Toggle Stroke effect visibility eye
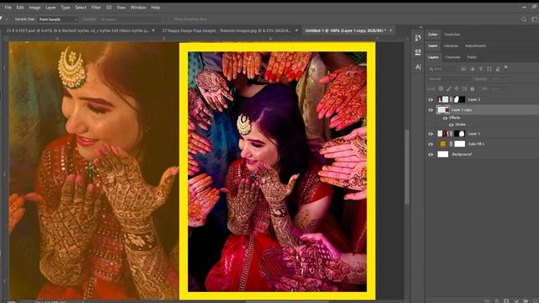The width and height of the screenshot is (539, 303). [451, 125]
